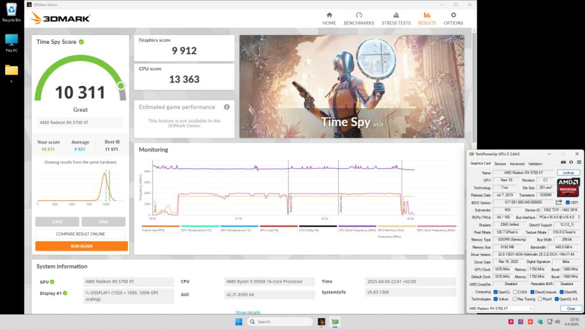Click the AMD Ryzen 9 3950X CPU field
This screenshot has height=329, width=585.
(x=269, y=282)
